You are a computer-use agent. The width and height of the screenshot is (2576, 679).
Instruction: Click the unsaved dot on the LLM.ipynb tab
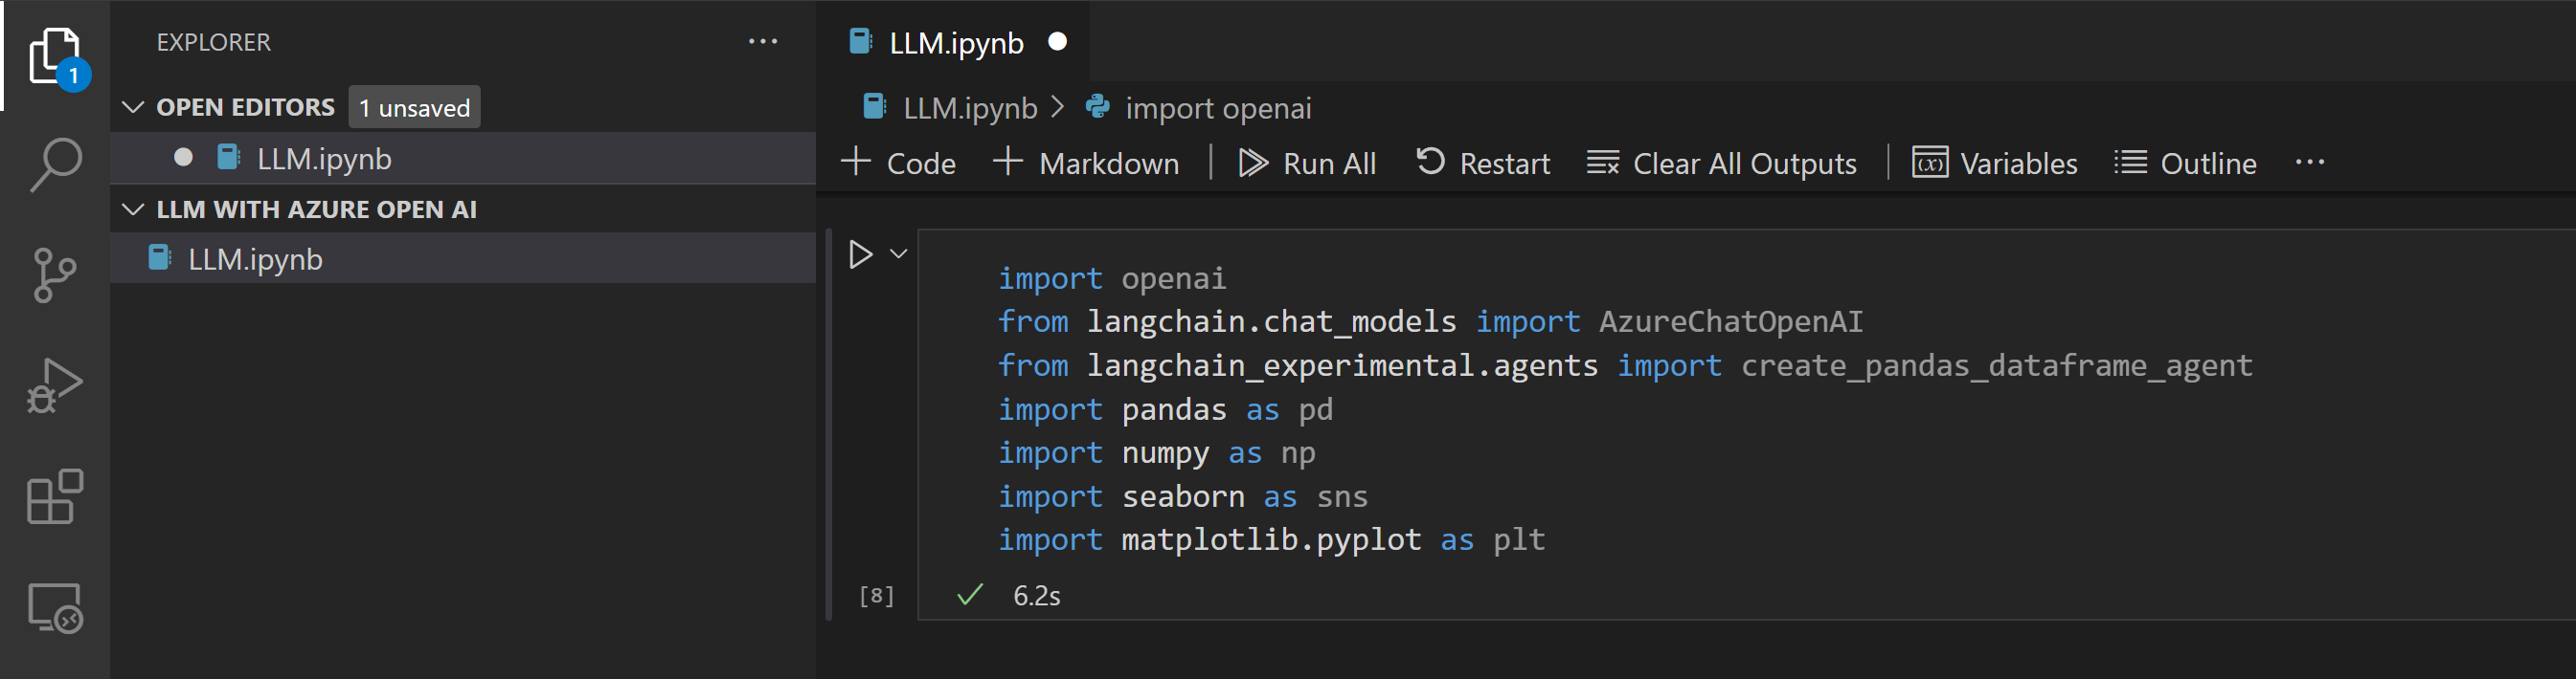coord(1057,42)
